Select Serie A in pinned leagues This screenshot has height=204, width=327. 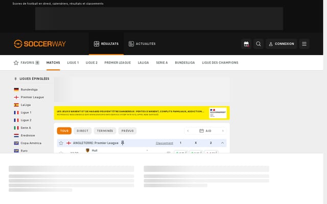pos(26,128)
